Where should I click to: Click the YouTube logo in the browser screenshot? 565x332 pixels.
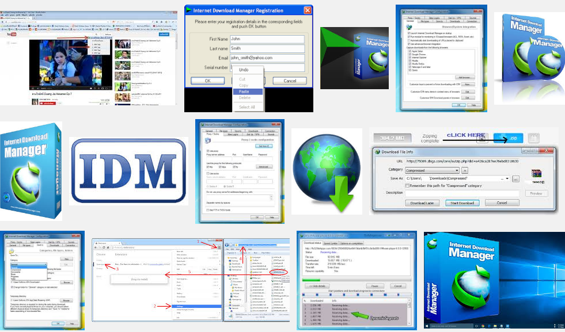coord(12,34)
